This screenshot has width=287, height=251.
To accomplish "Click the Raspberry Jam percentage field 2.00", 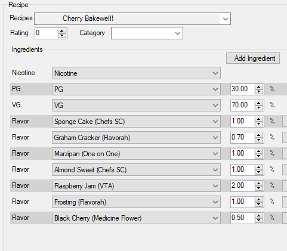I will pyautogui.click(x=242, y=185).
